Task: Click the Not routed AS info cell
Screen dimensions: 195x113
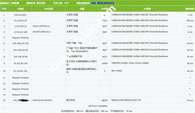Action: pos(116,71)
